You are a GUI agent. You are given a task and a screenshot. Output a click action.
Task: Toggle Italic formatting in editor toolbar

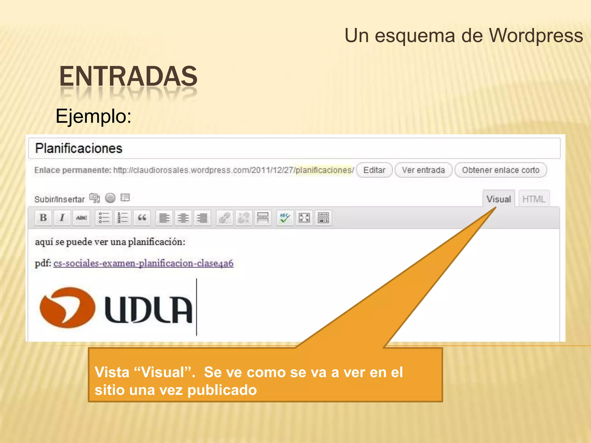[62, 217]
